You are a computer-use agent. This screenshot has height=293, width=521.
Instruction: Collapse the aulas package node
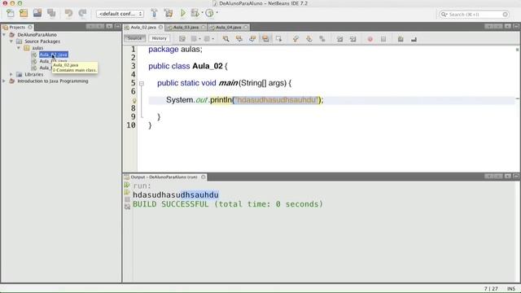point(19,48)
